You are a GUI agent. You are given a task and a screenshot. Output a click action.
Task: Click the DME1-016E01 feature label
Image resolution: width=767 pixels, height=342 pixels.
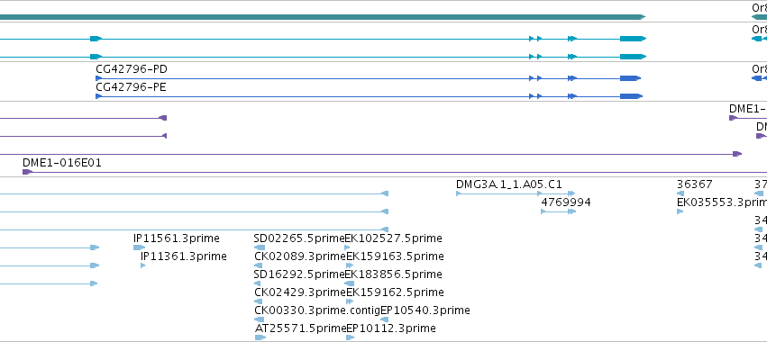(62, 163)
